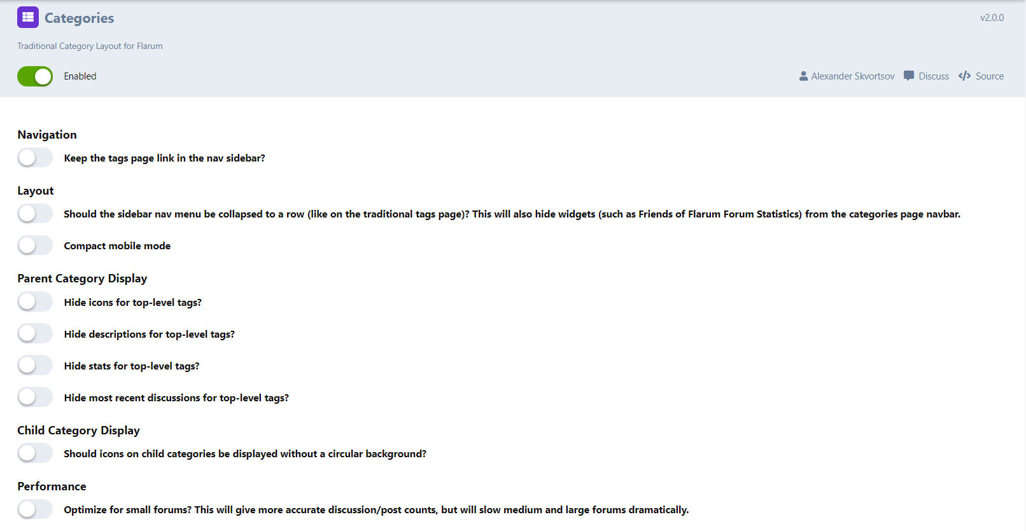Enable Optimize for small forums switch
Viewport: 1026px width, 531px height.
35,509
